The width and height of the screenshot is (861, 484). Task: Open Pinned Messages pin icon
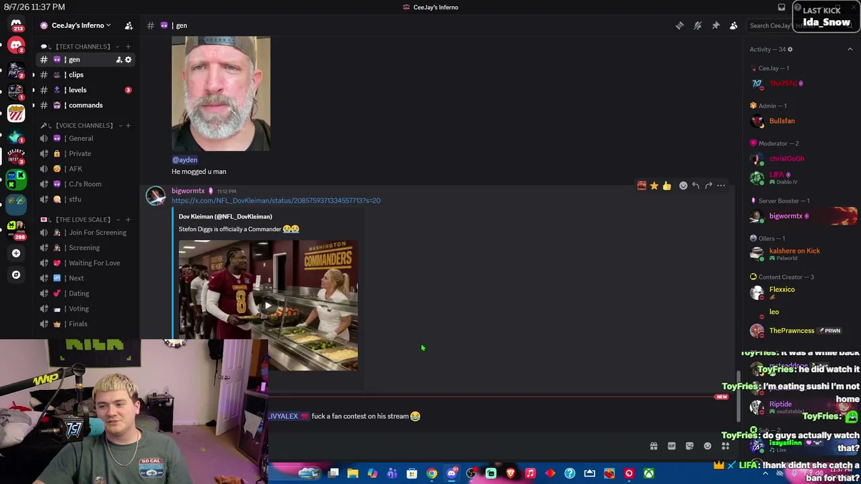[x=716, y=26]
